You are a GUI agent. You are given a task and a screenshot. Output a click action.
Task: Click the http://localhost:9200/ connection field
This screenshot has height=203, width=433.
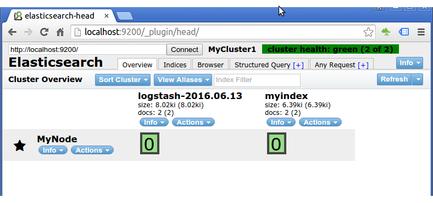click(87, 49)
